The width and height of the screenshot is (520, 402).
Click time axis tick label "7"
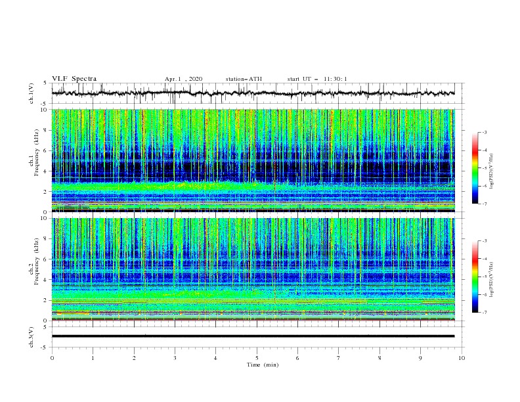(x=339, y=358)
